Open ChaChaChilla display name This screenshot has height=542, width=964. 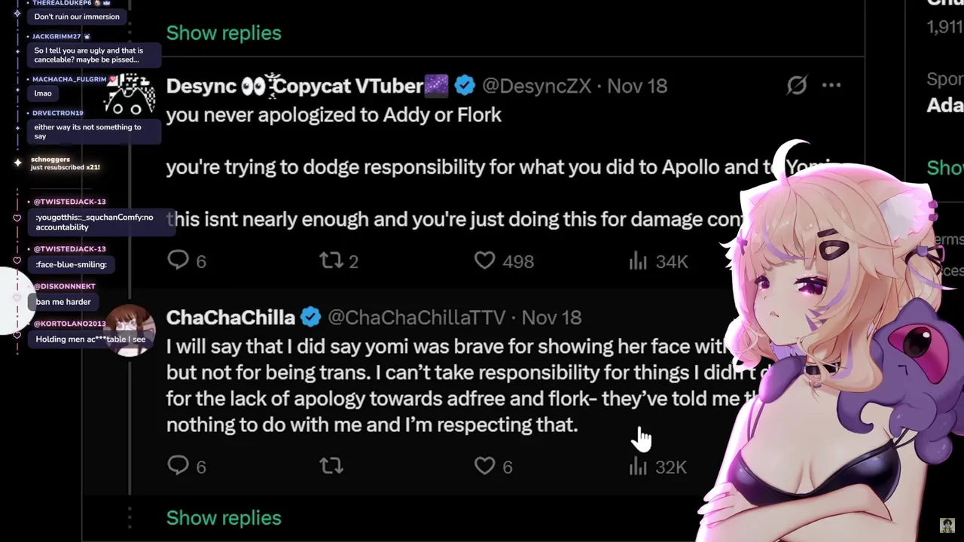point(230,318)
